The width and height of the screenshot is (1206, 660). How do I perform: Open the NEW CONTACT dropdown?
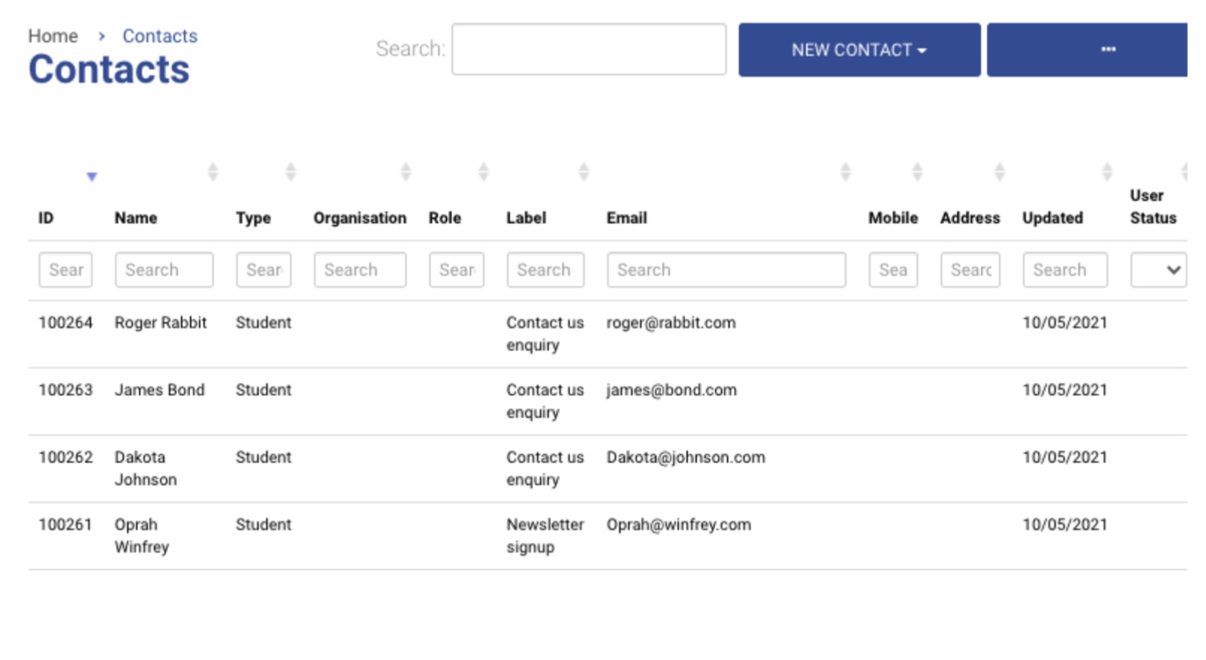click(x=859, y=49)
